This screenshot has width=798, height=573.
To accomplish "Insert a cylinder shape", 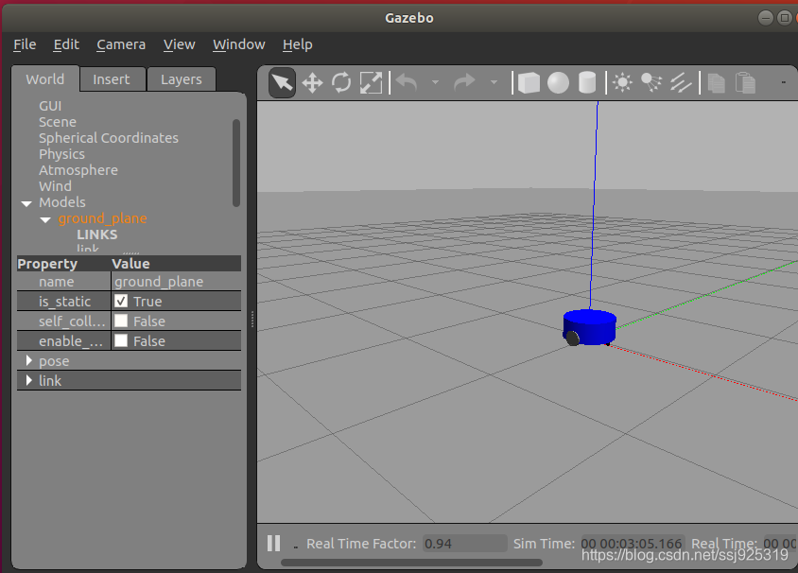I will pyautogui.click(x=587, y=82).
